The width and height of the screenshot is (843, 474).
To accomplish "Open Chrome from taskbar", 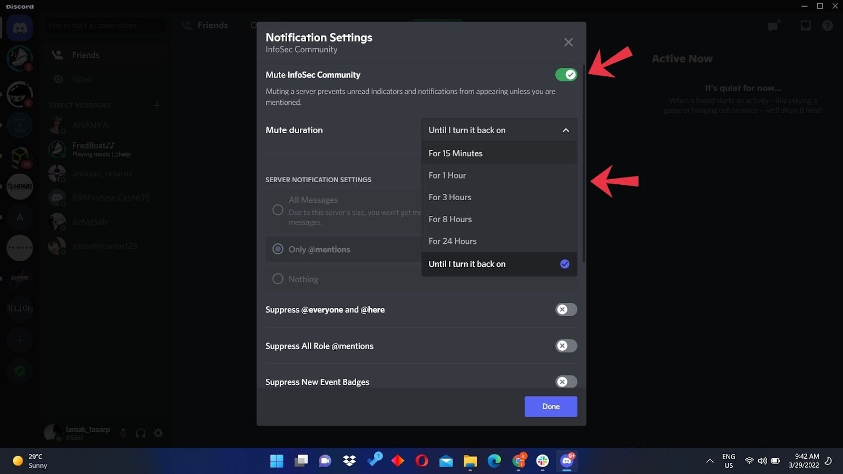I will pos(518,461).
